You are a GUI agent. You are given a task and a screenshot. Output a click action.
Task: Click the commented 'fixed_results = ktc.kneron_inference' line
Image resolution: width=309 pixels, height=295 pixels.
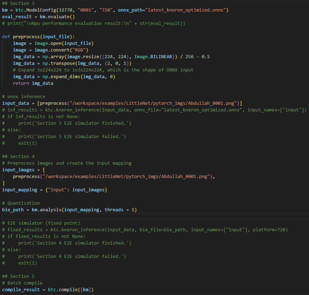pos(145,230)
